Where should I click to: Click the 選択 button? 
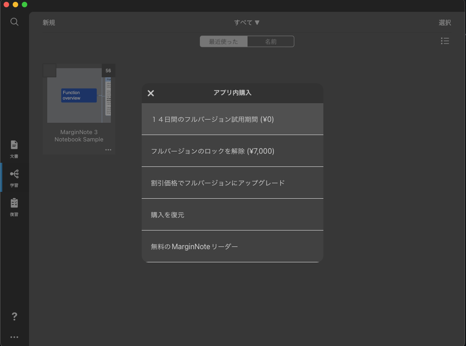point(445,23)
